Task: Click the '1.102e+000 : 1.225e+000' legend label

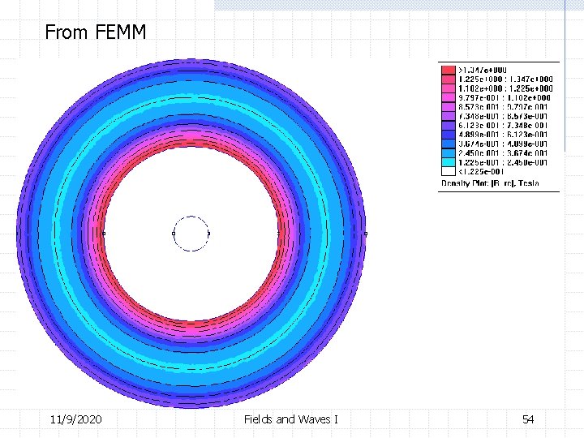Action: (x=506, y=88)
